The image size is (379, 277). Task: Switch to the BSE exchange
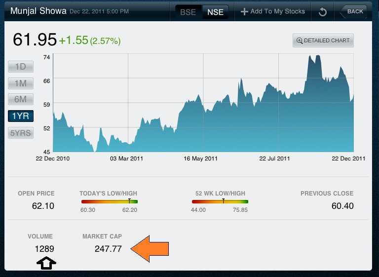189,12
